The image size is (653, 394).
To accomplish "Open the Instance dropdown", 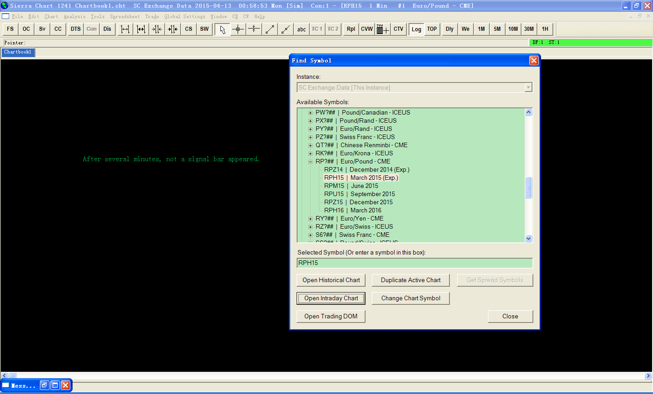I will coord(528,87).
